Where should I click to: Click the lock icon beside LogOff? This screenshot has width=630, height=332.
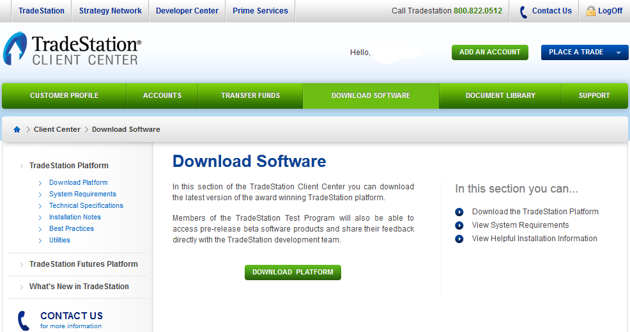(590, 11)
